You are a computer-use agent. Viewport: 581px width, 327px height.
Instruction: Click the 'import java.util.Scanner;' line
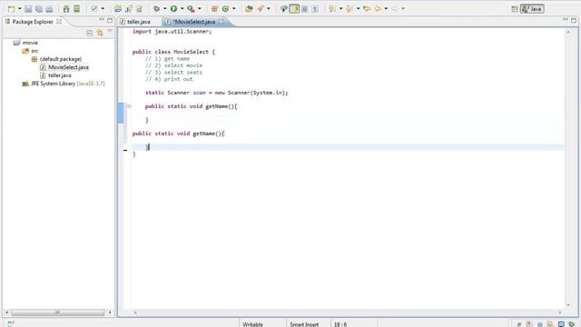click(172, 32)
